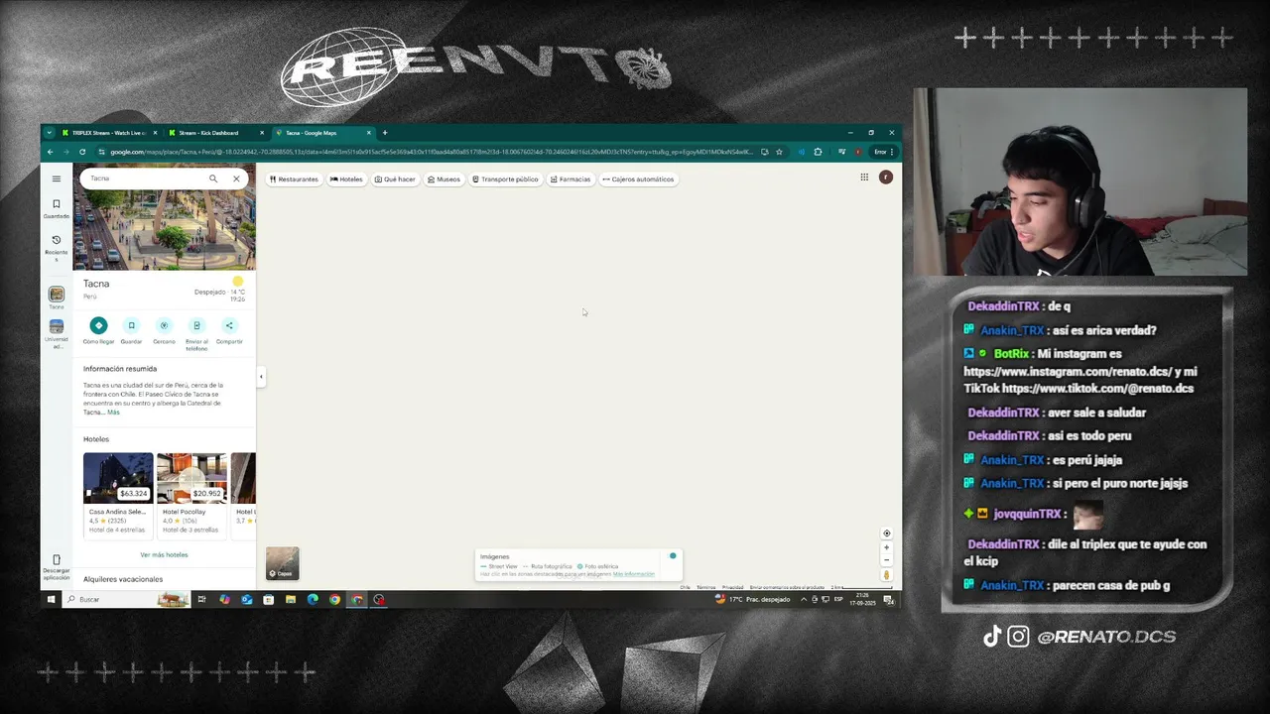
Task: Click the Error profile menu button in Chrome
Action: point(883,152)
